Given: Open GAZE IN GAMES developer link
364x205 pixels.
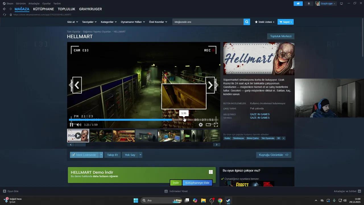Looking at the screenshot, I should pos(260,114).
